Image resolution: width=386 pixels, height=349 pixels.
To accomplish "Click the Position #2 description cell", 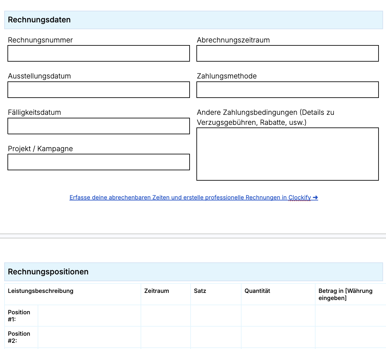I will click(x=90, y=337).
